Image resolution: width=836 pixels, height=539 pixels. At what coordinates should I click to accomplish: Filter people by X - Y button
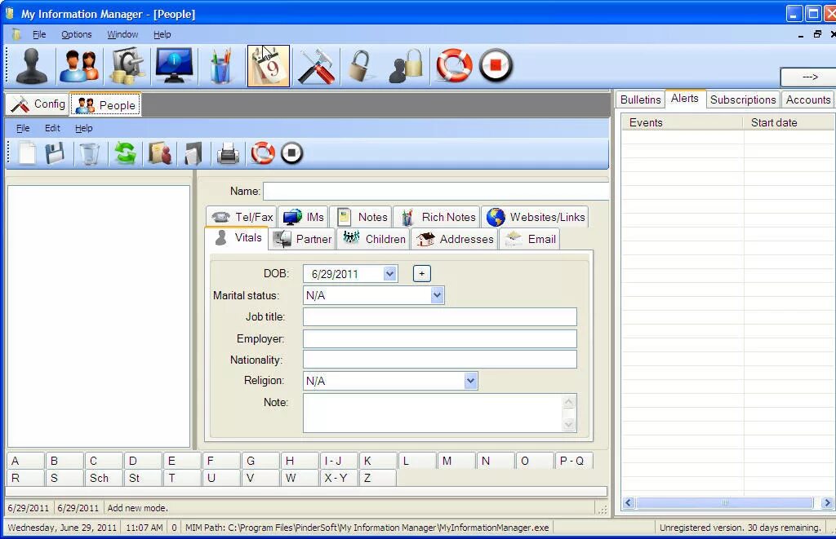(339, 478)
